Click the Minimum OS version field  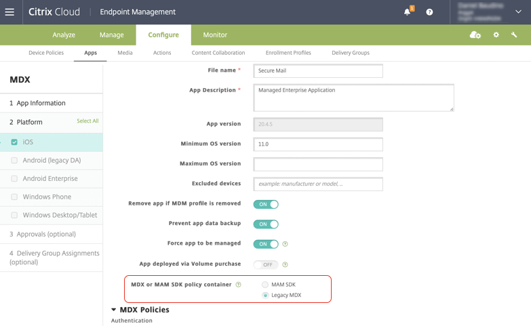tap(318, 144)
